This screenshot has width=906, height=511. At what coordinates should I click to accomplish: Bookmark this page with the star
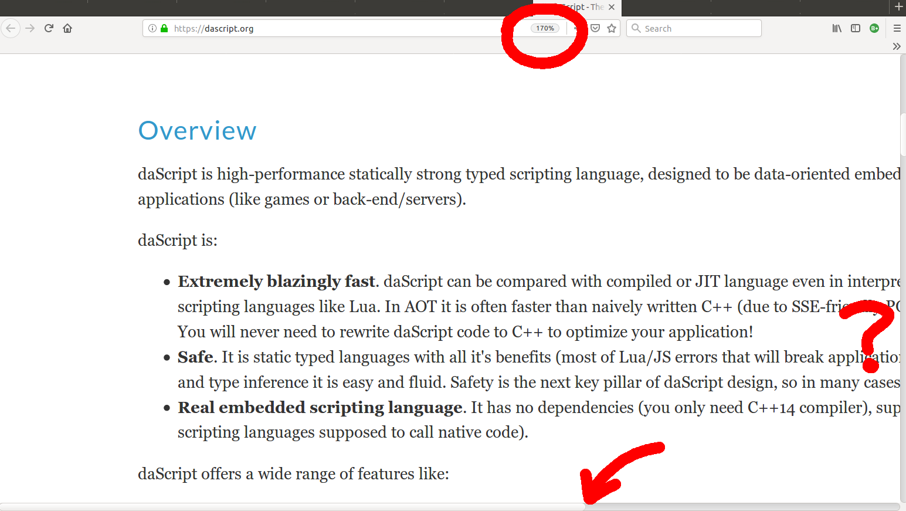612,28
